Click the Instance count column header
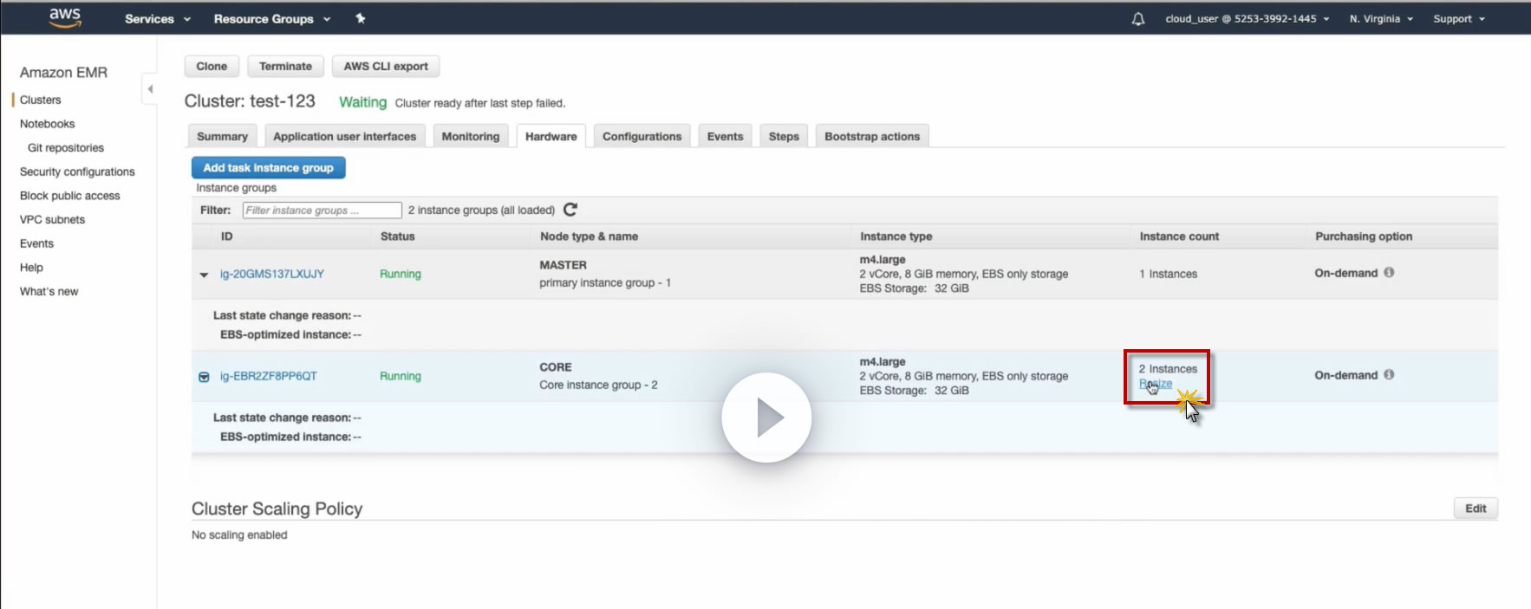The width and height of the screenshot is (1531, 609). click(x=1179, y=236)
